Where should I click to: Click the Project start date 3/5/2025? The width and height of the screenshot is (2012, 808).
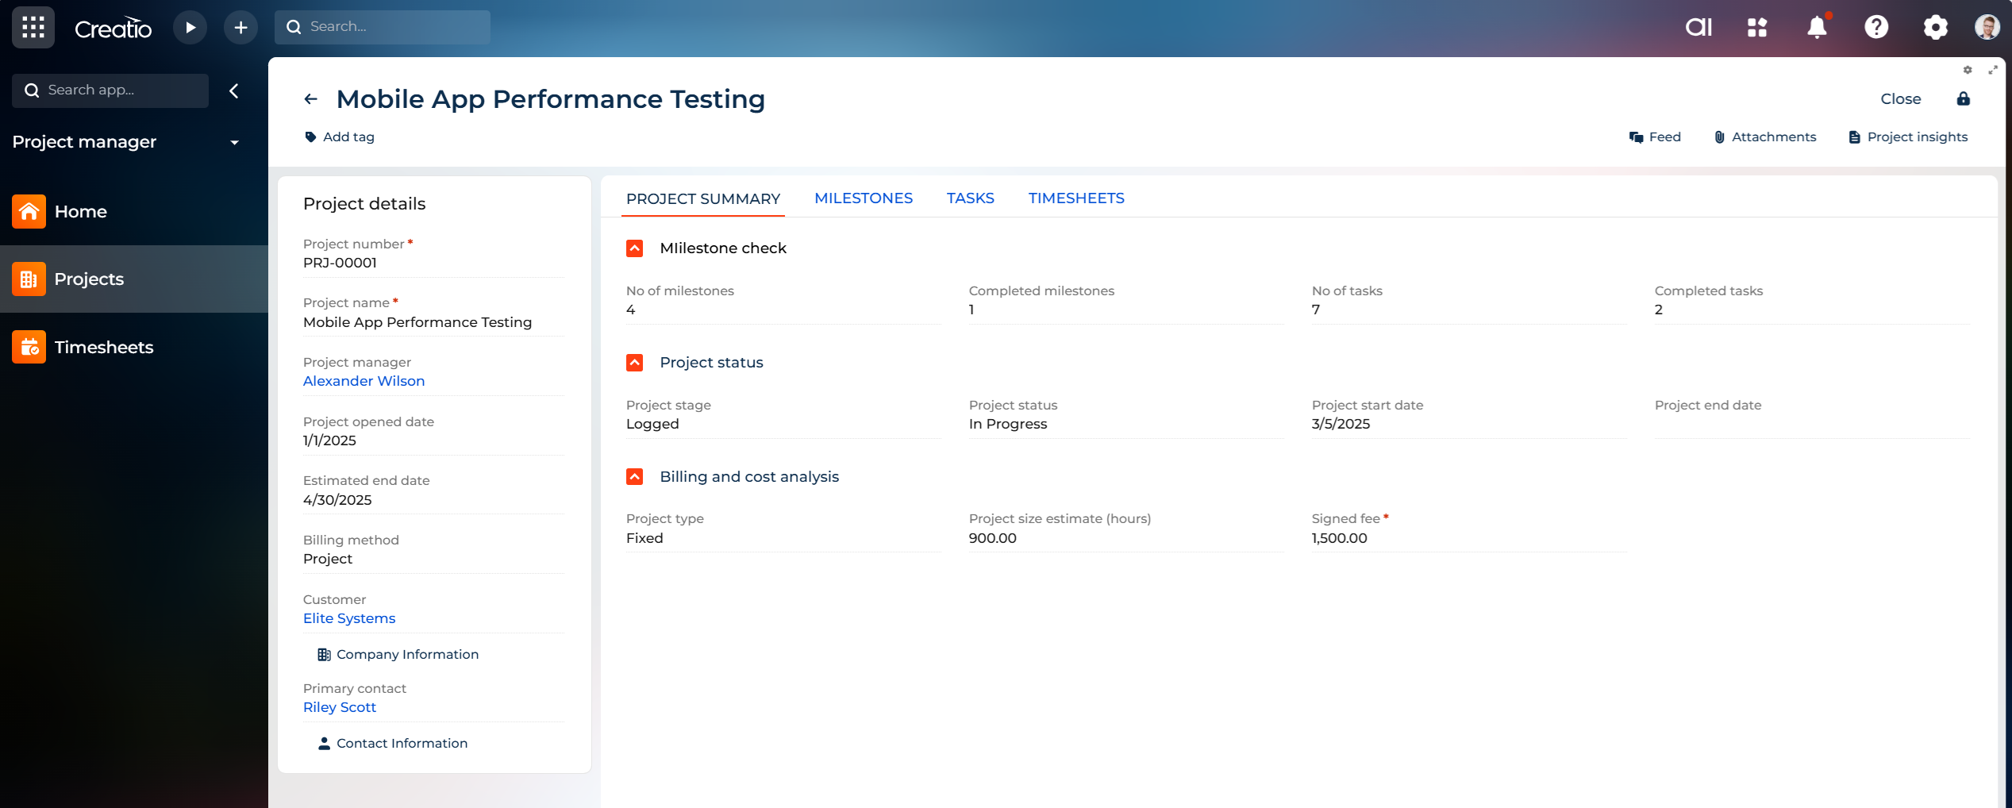tap(1469, 424)
